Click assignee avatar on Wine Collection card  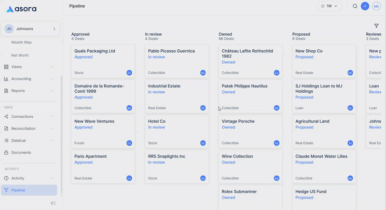click(276, 178)
